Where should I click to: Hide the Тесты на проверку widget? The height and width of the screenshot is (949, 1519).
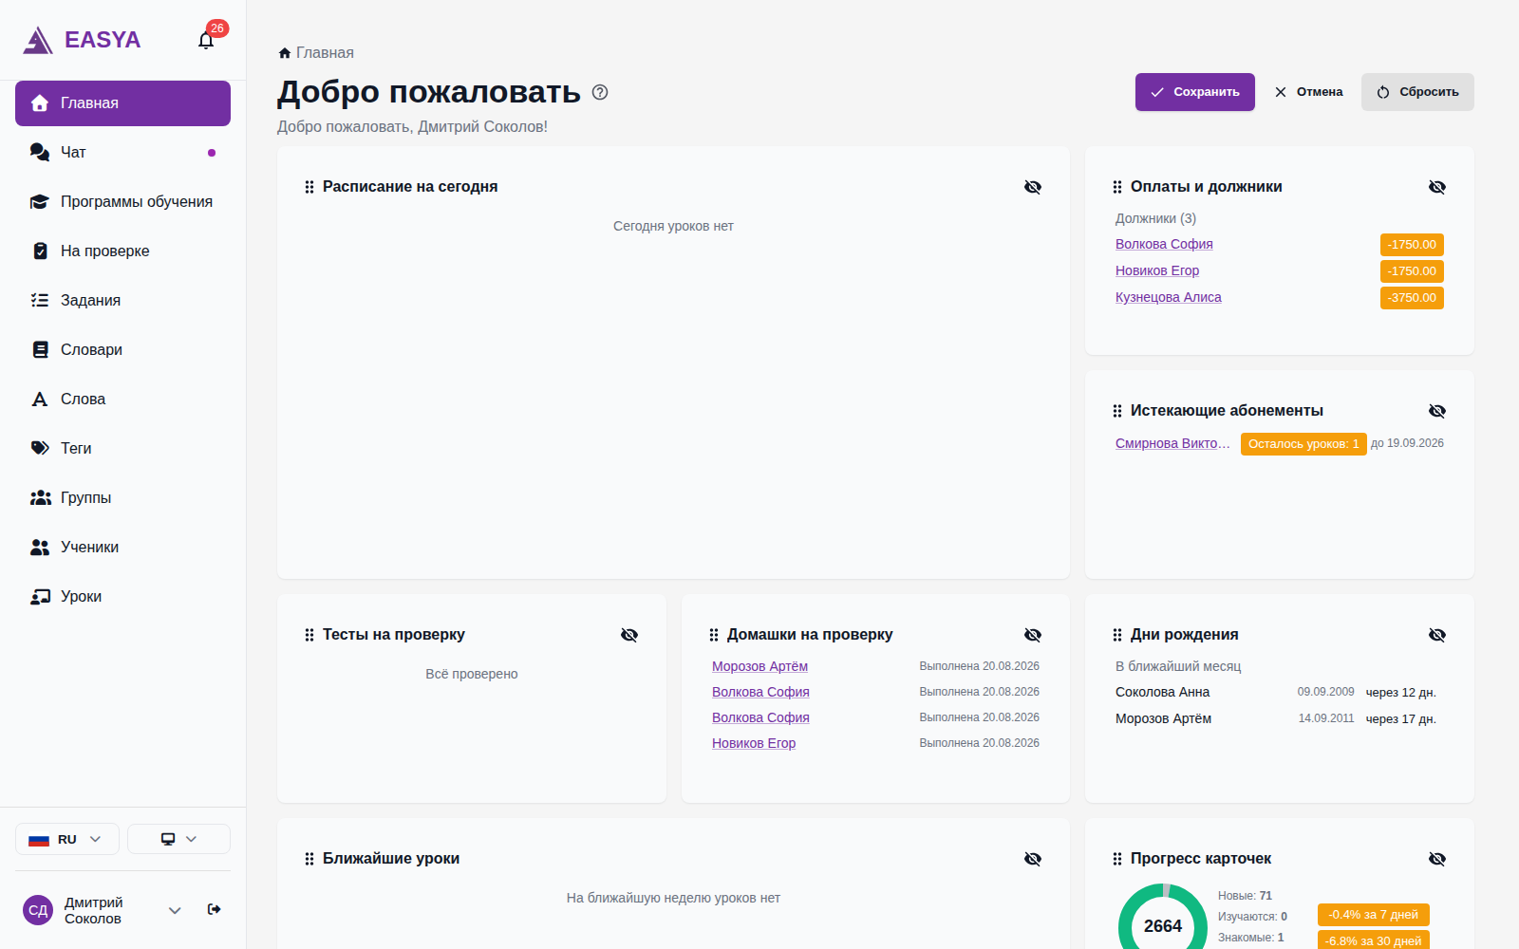coord(629,635)
